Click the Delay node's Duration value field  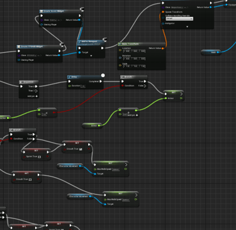(83, 86)
